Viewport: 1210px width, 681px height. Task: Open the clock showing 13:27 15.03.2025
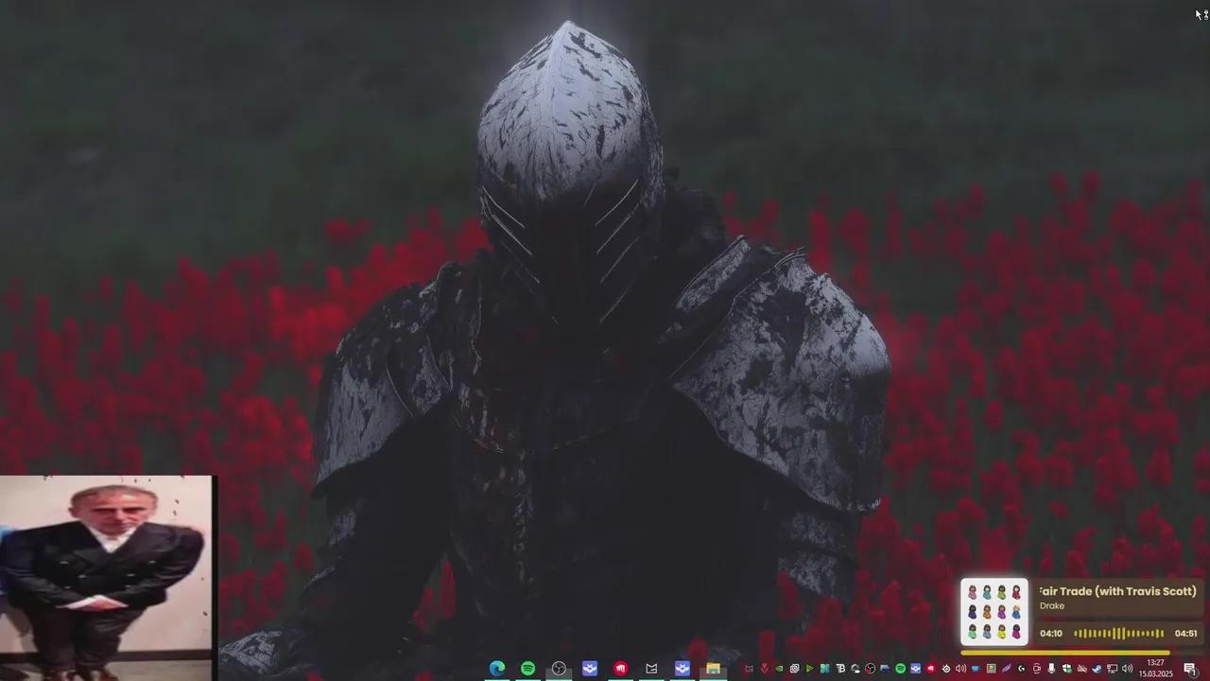1155,669
